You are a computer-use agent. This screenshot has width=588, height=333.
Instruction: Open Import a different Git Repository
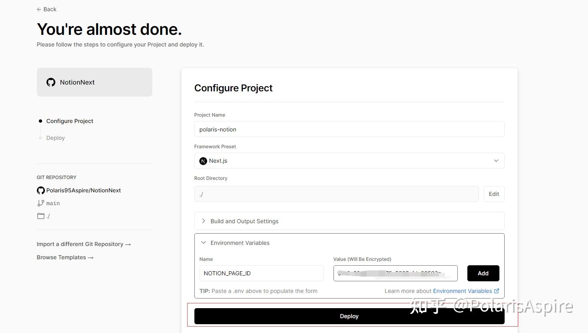tap(84, 244)
